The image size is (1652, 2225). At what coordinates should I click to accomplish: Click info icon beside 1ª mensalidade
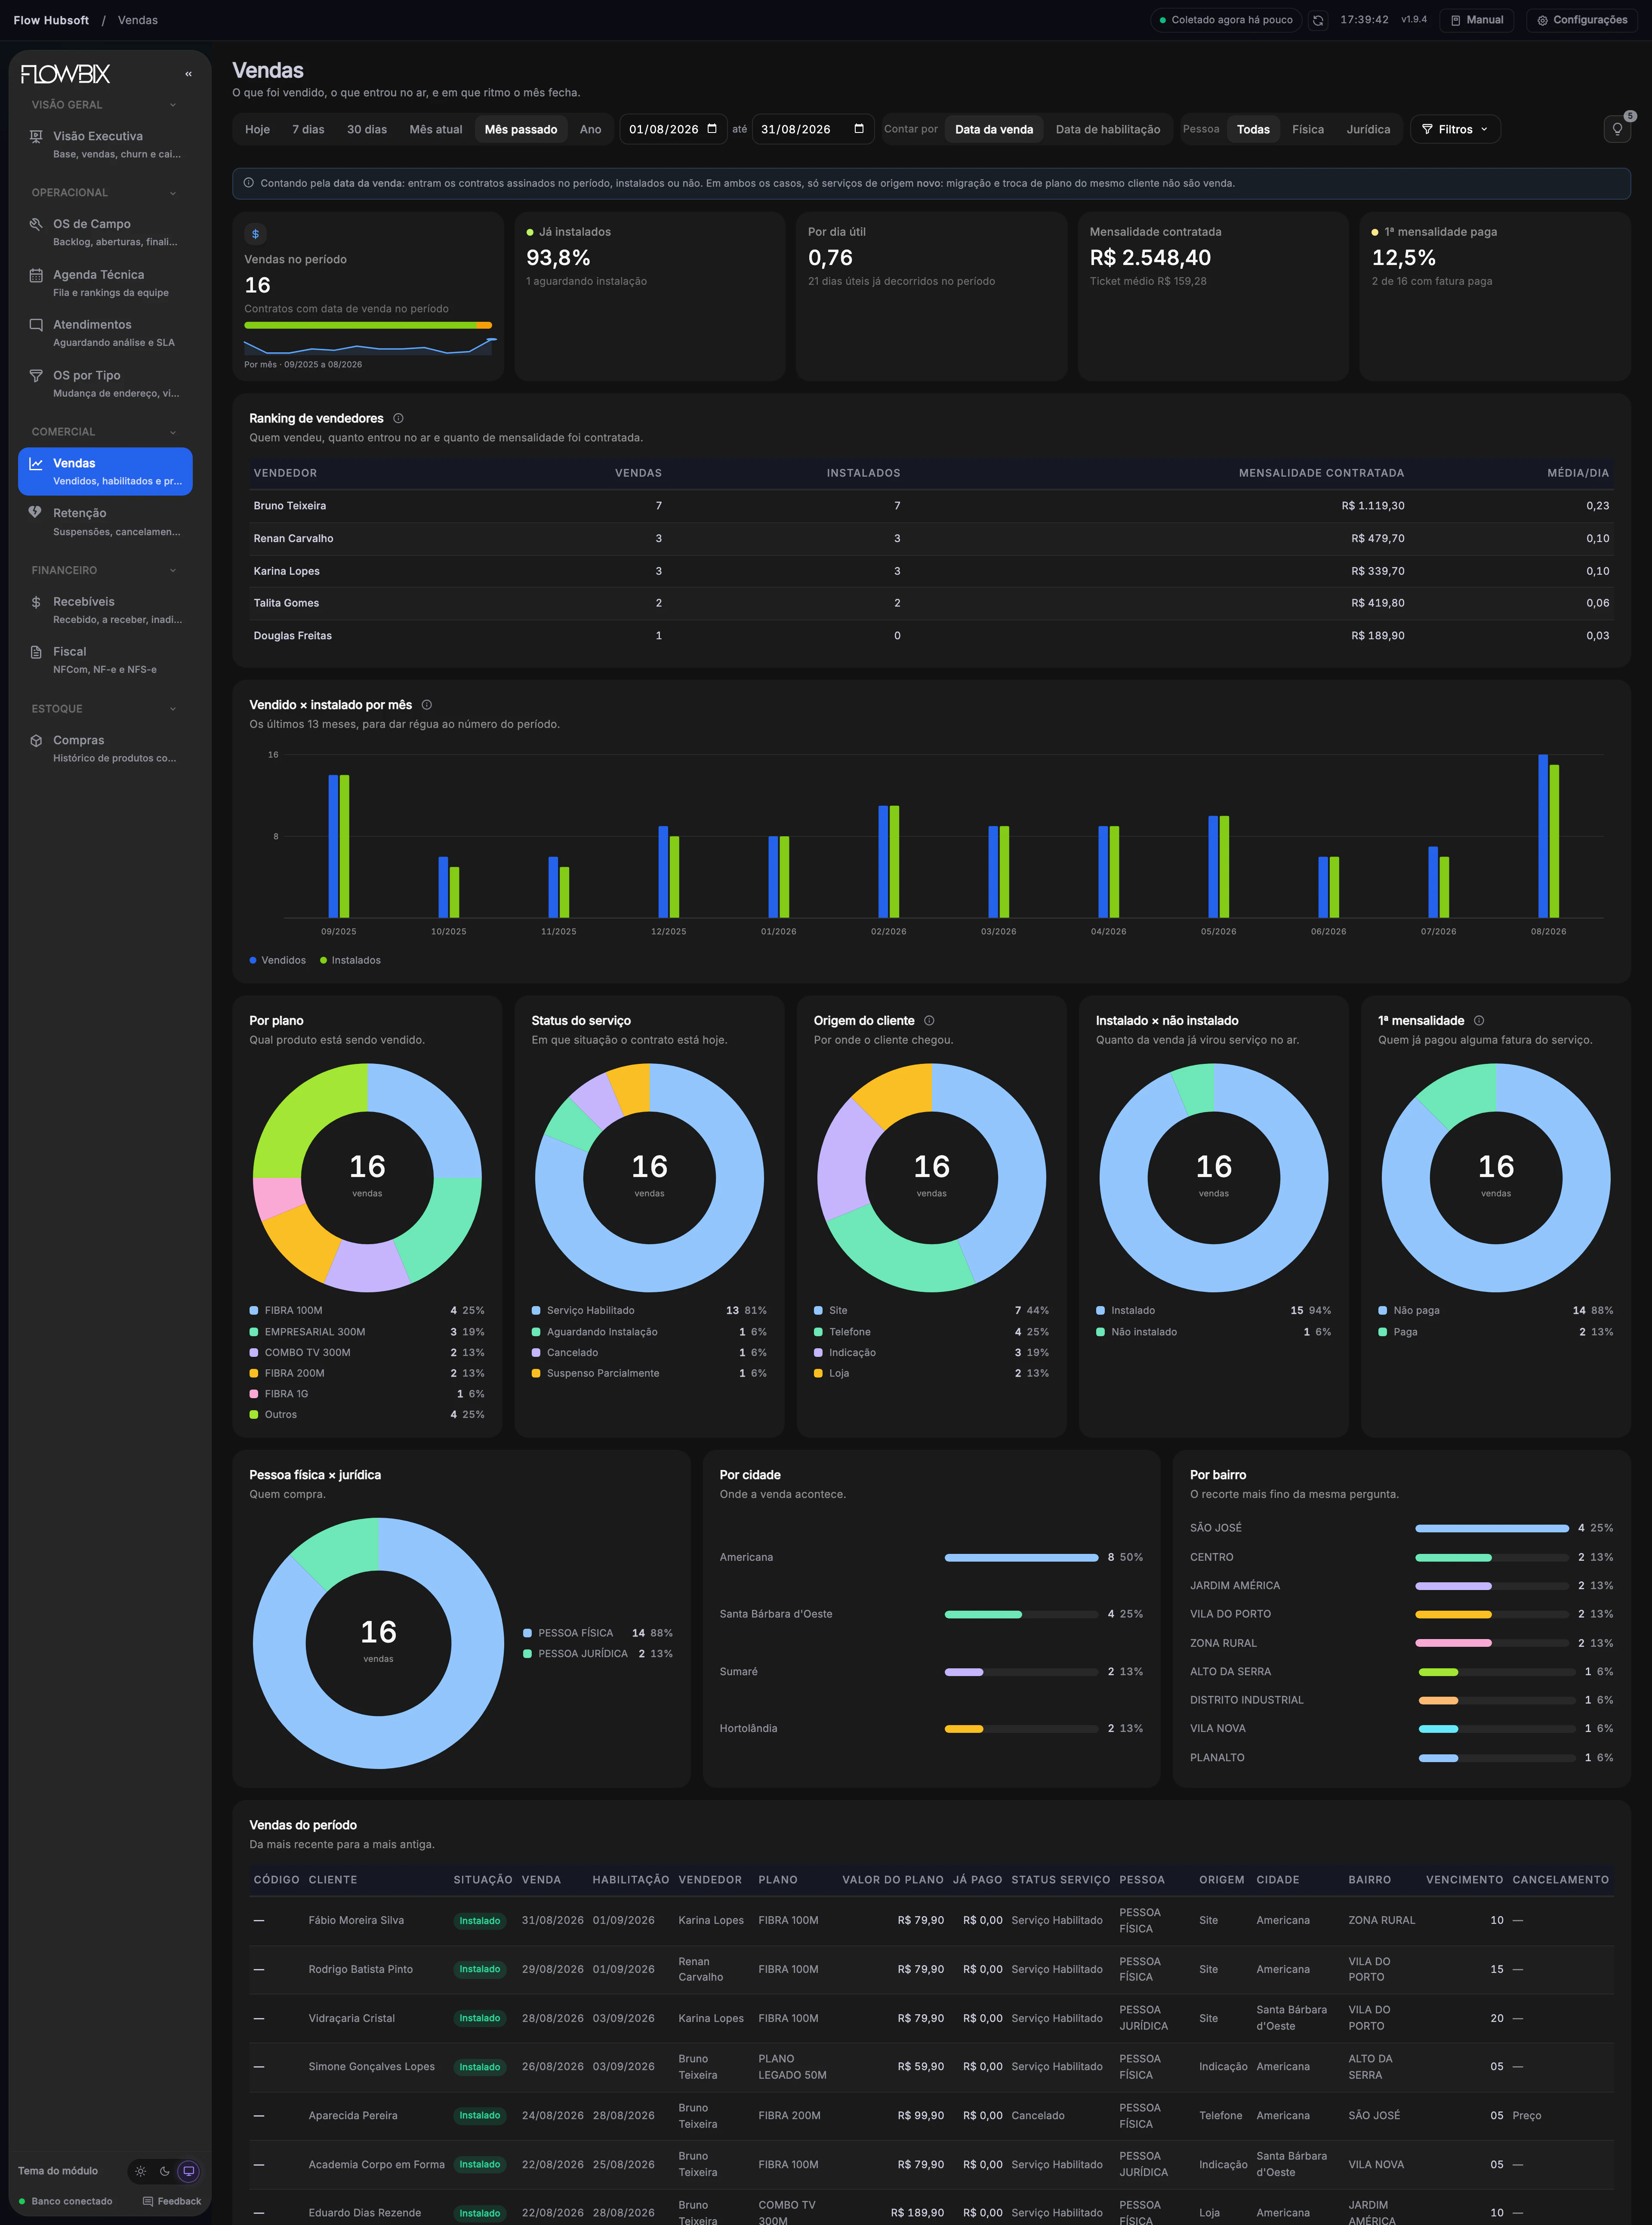point(1479,1021)
